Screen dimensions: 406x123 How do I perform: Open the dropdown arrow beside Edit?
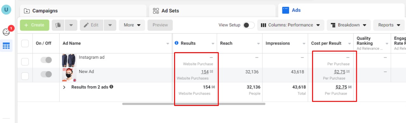point(110,25)
